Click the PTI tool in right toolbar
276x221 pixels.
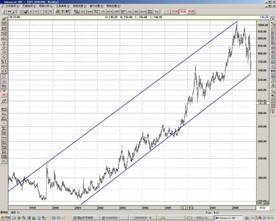pos(272,71)
